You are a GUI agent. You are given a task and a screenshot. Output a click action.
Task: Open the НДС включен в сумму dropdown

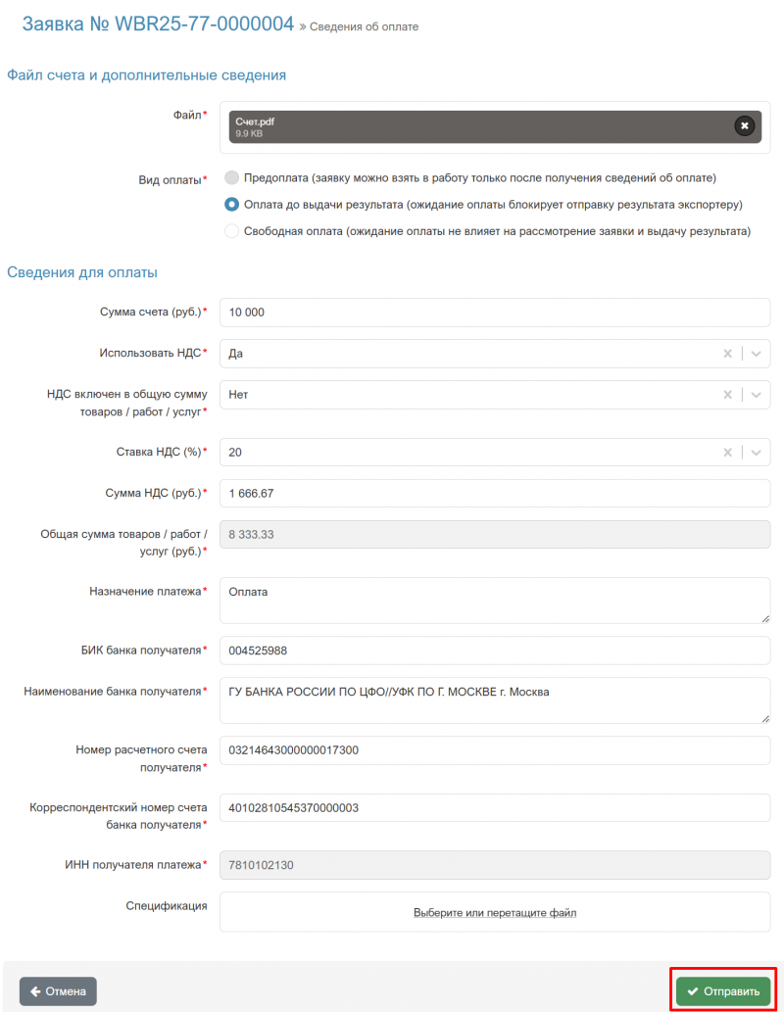(756, 395)
